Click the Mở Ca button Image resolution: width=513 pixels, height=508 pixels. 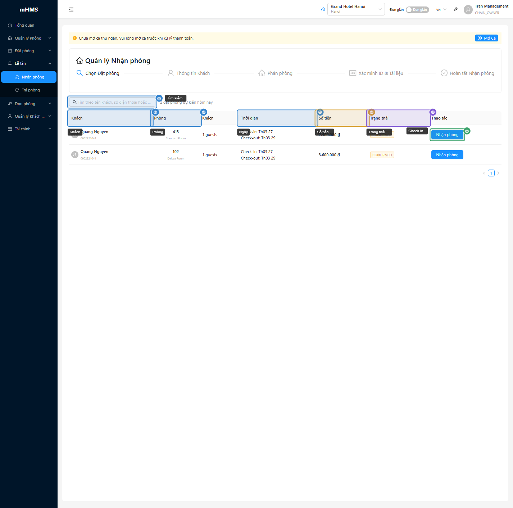tap(486, 38)
